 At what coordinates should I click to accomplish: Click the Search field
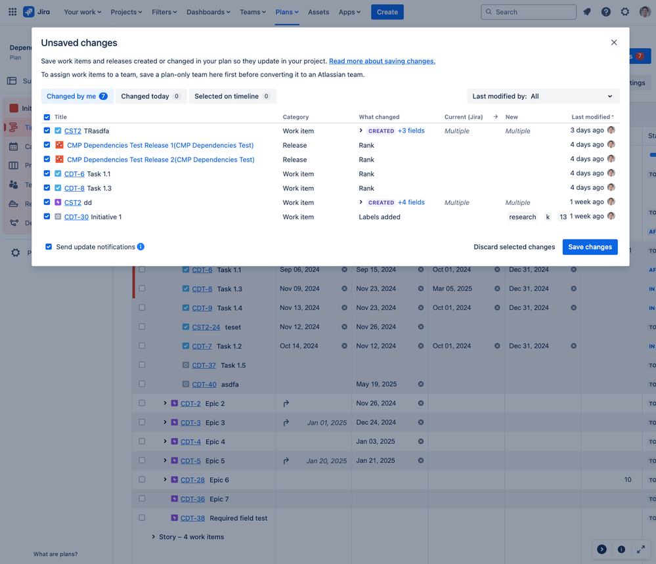click(529, 12)
